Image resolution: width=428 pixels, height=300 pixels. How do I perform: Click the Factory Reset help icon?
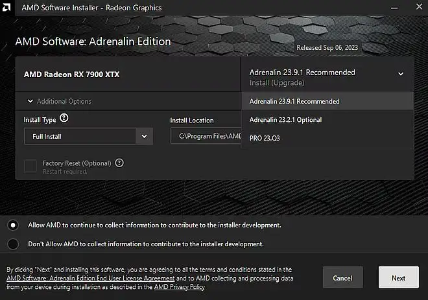click(x=119, y=163)
